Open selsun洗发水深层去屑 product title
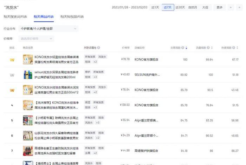 pos(57,75)
